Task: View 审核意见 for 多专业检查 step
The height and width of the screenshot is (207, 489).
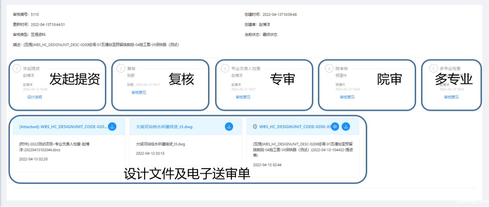Action: click(451, 97)
